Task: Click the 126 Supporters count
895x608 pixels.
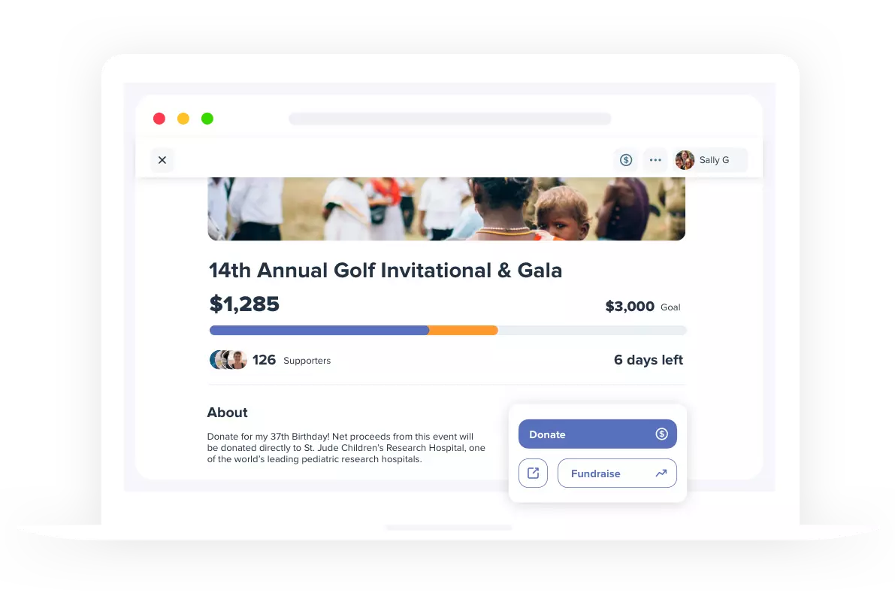Action: coord(292,360)
